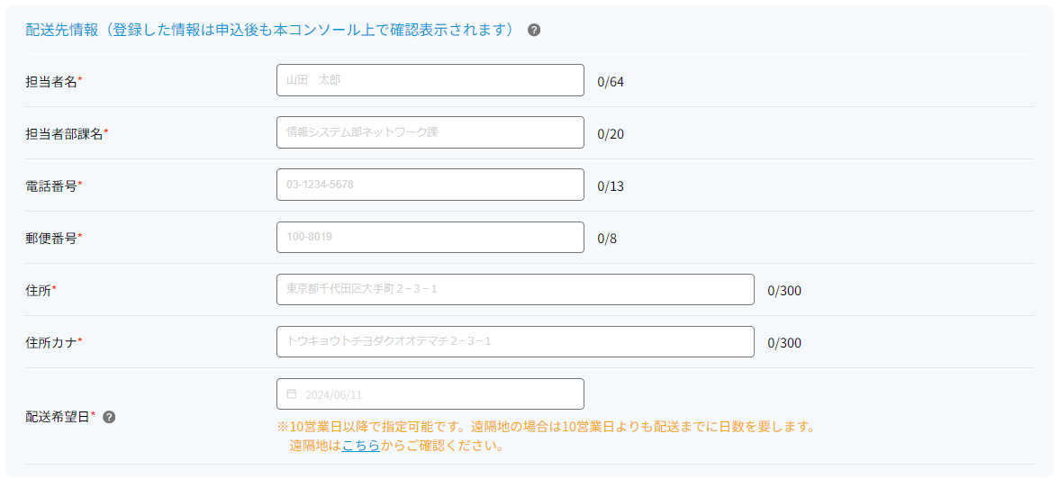
Task: Focus the 担当者名 input field
Action: 430,80
